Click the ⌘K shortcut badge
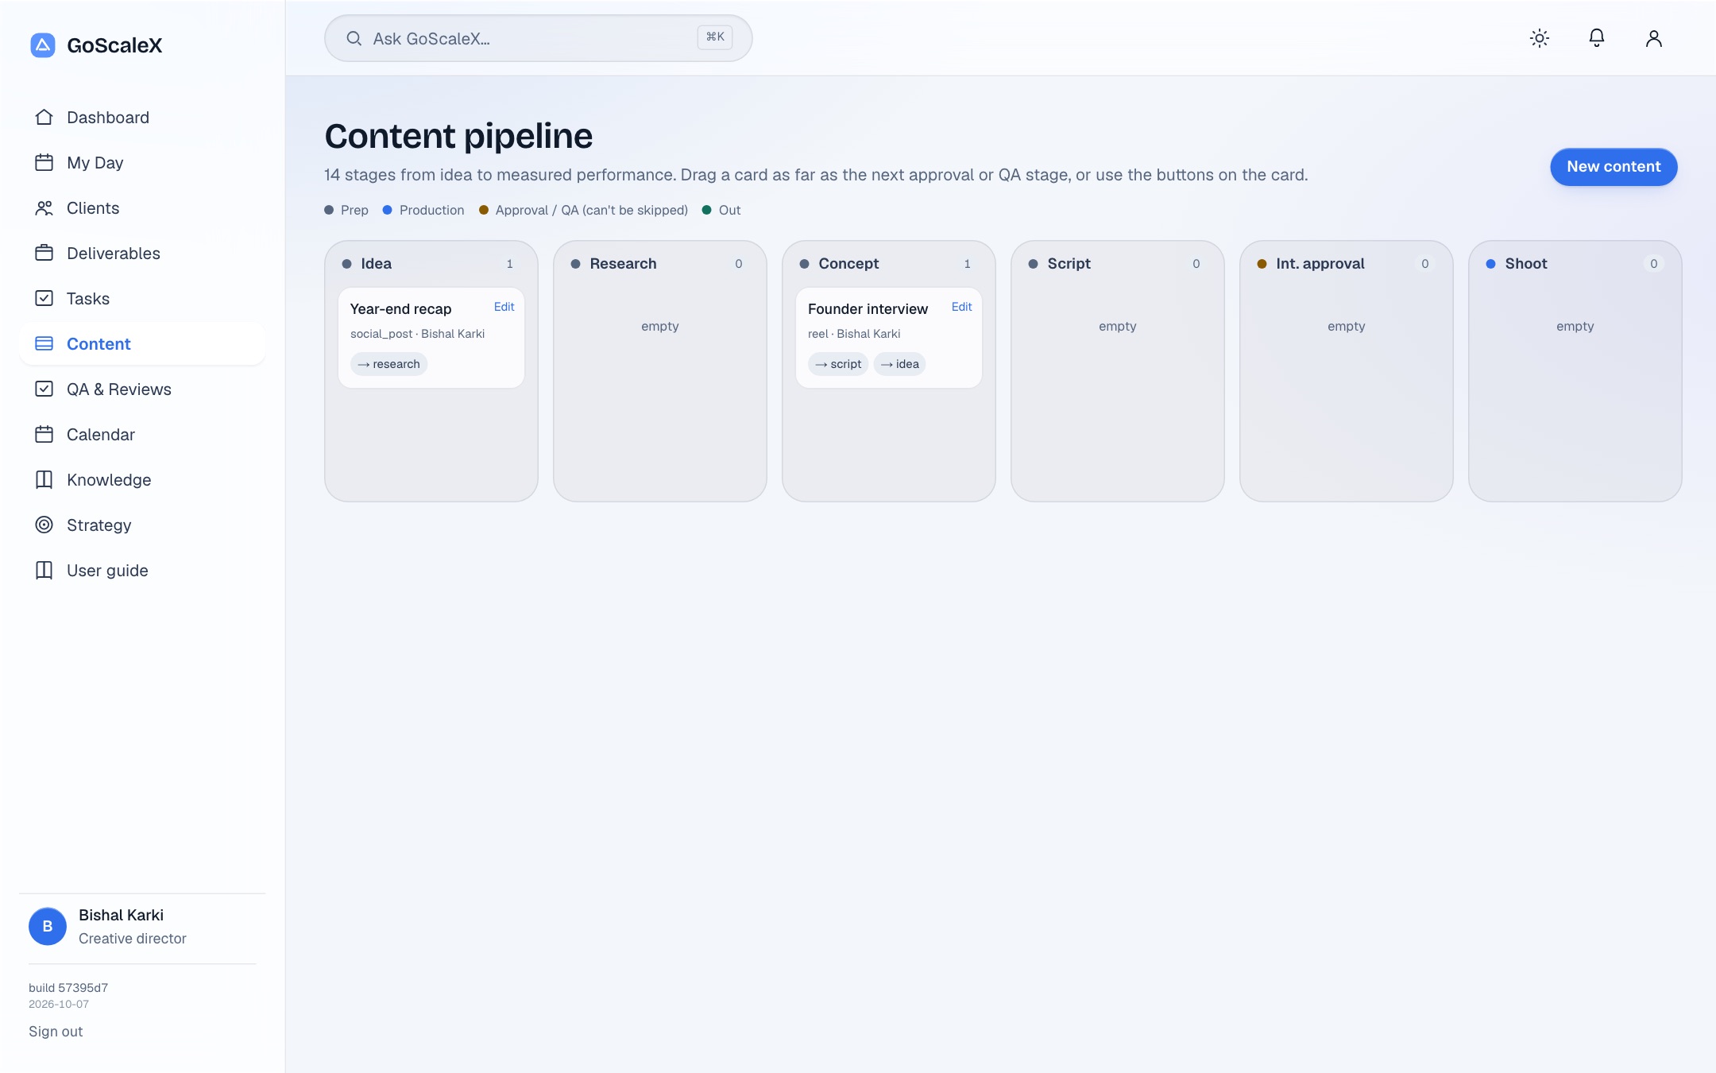1716x1073 pixels. [x=715, y=37]
